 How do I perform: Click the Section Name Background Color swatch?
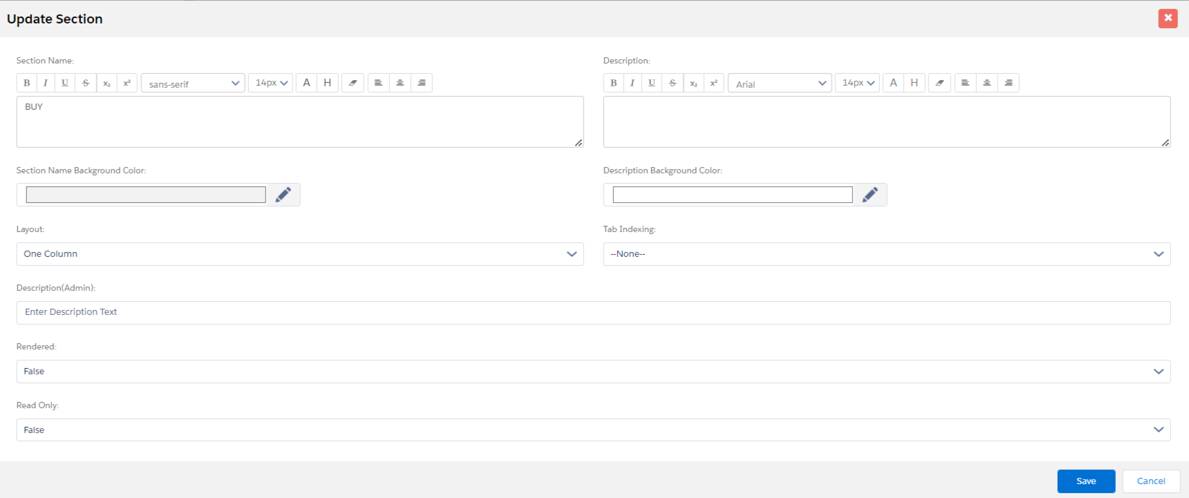pyautogui.click(x=146, y=195)
